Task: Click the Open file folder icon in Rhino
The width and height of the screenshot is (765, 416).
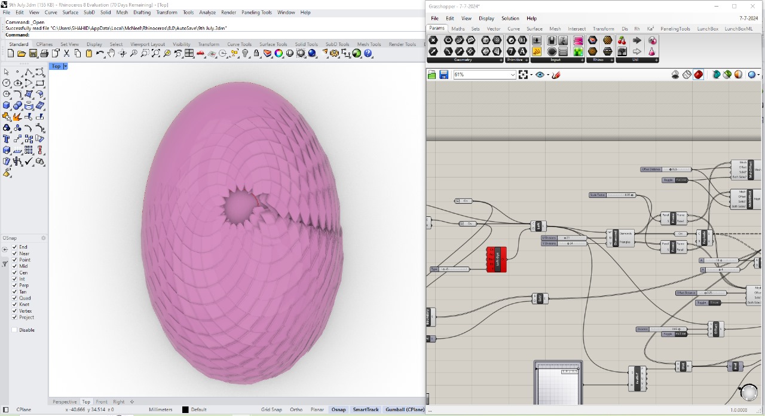Action: (22, 54)
